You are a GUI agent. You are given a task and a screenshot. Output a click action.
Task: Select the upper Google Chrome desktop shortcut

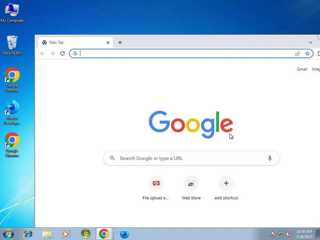click(12, 80)
